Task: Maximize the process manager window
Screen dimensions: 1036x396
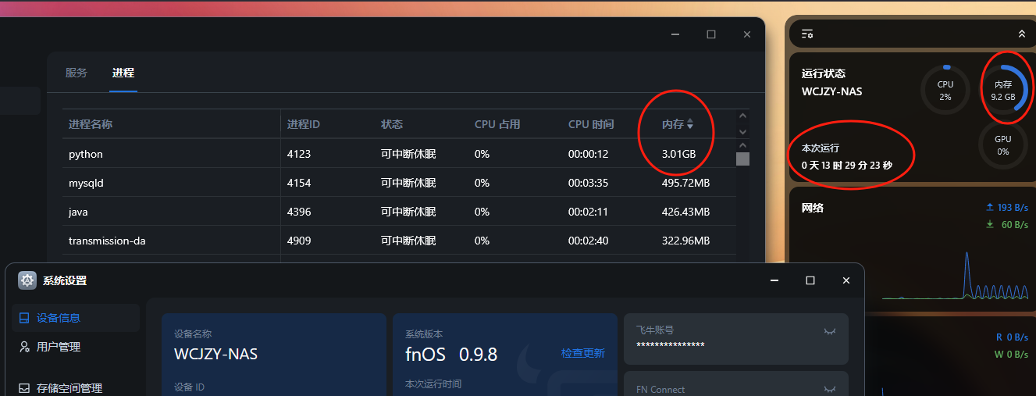Action: [x=711, y=34]
